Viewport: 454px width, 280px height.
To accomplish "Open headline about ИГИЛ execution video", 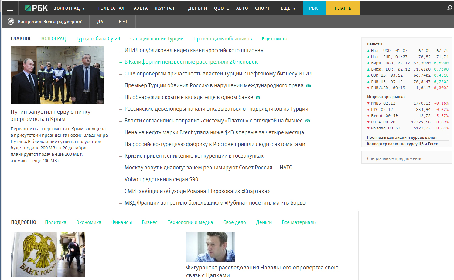I will tap(194, 50).
